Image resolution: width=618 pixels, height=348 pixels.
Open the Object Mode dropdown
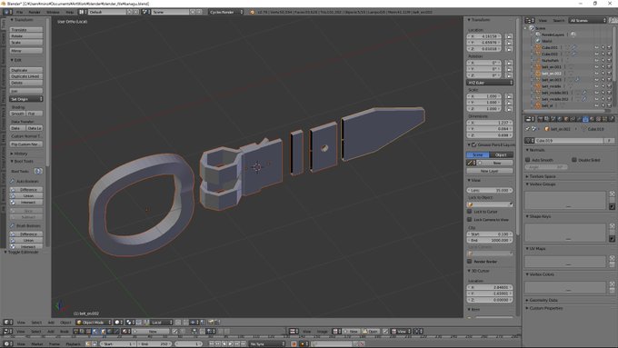95,323
